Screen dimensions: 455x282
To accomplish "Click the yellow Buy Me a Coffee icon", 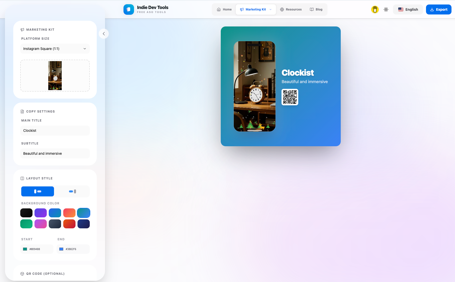I will click(x=375, y=9).
